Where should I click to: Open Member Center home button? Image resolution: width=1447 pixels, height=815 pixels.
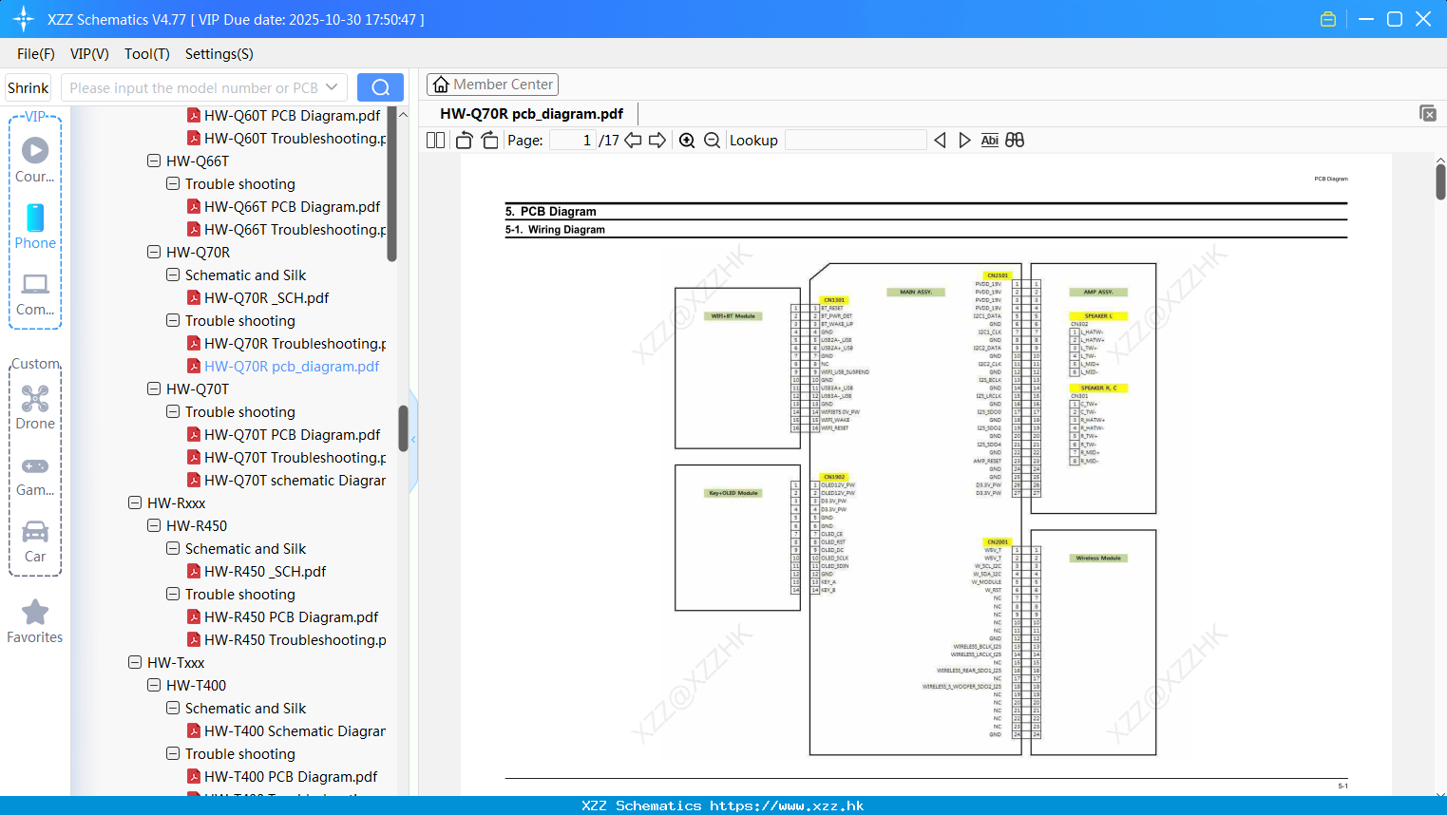(x=492, y=85)
